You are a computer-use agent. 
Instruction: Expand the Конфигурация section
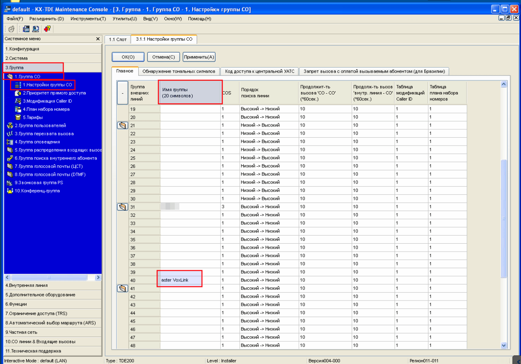tap(52, 49)
